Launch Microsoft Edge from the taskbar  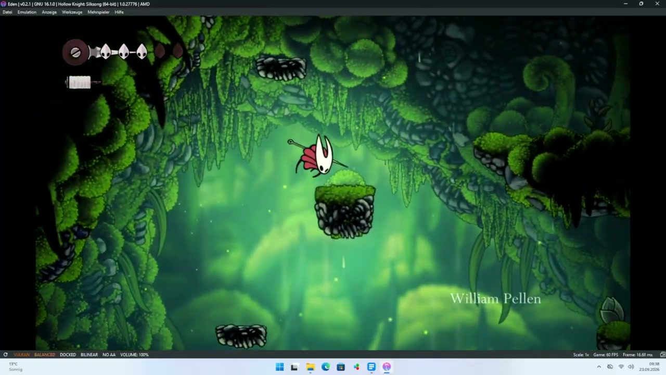click(325, 367)
